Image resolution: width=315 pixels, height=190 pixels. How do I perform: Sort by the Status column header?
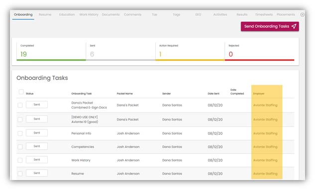[29, 93]
